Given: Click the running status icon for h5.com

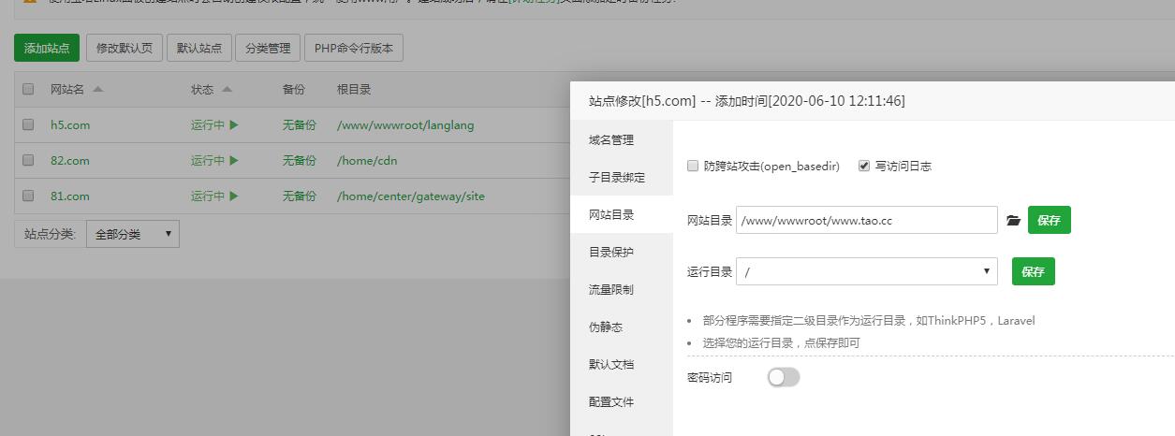Looking at the screenshot, I should [234, 124].
